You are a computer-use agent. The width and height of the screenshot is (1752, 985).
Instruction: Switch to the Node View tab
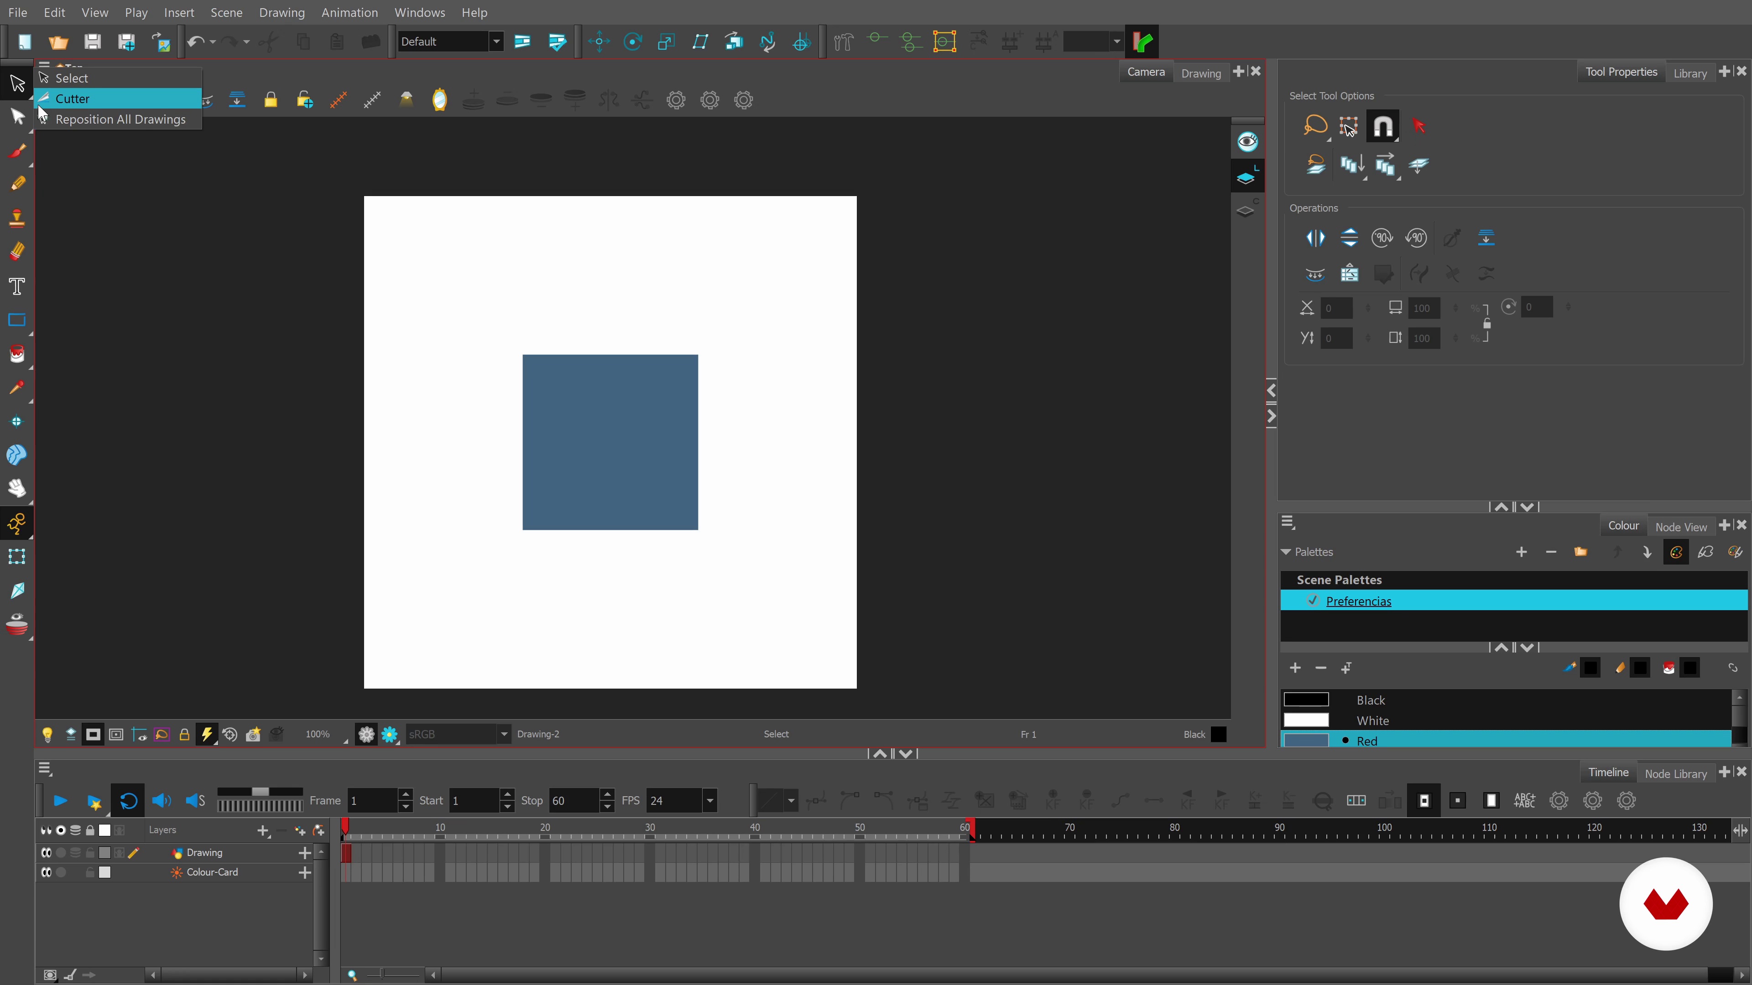coord(1680,527)
